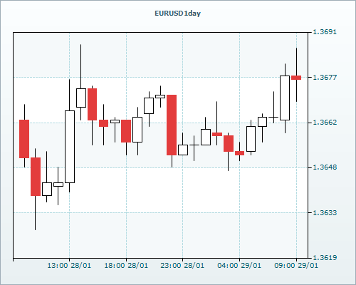The height and width of the screenshot is (285, 356).
Task: Click the 23:00 28/01 time axis label
Action: tap(182, 266)
